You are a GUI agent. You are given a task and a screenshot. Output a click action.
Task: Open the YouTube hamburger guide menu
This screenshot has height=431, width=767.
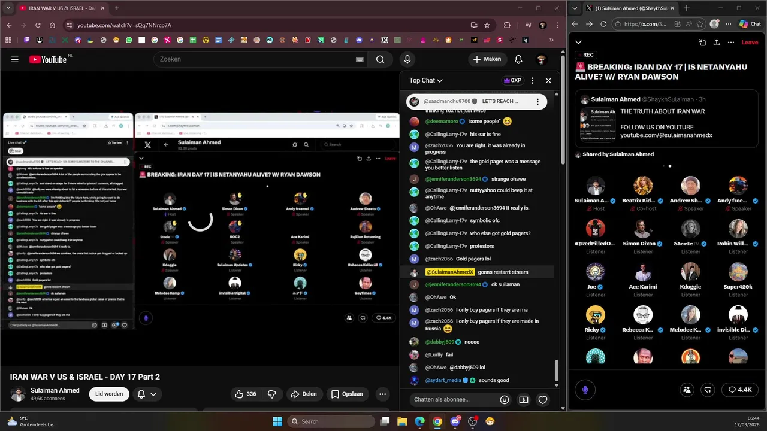tap(14, 59)
